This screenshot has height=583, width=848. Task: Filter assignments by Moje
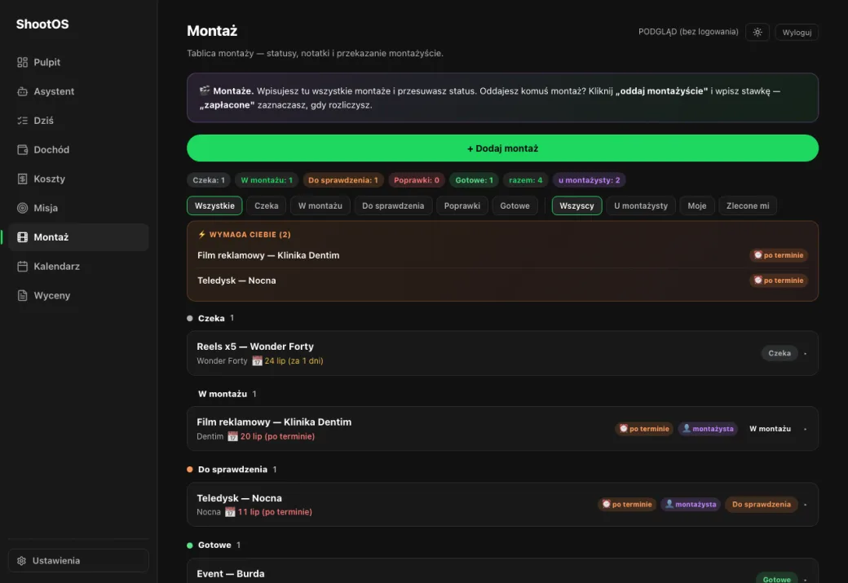[x=696, y=205]
